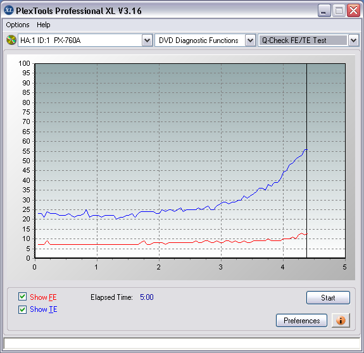Uncheck the Show TE checkbox
Screen dimensions: 364x353
22,309
